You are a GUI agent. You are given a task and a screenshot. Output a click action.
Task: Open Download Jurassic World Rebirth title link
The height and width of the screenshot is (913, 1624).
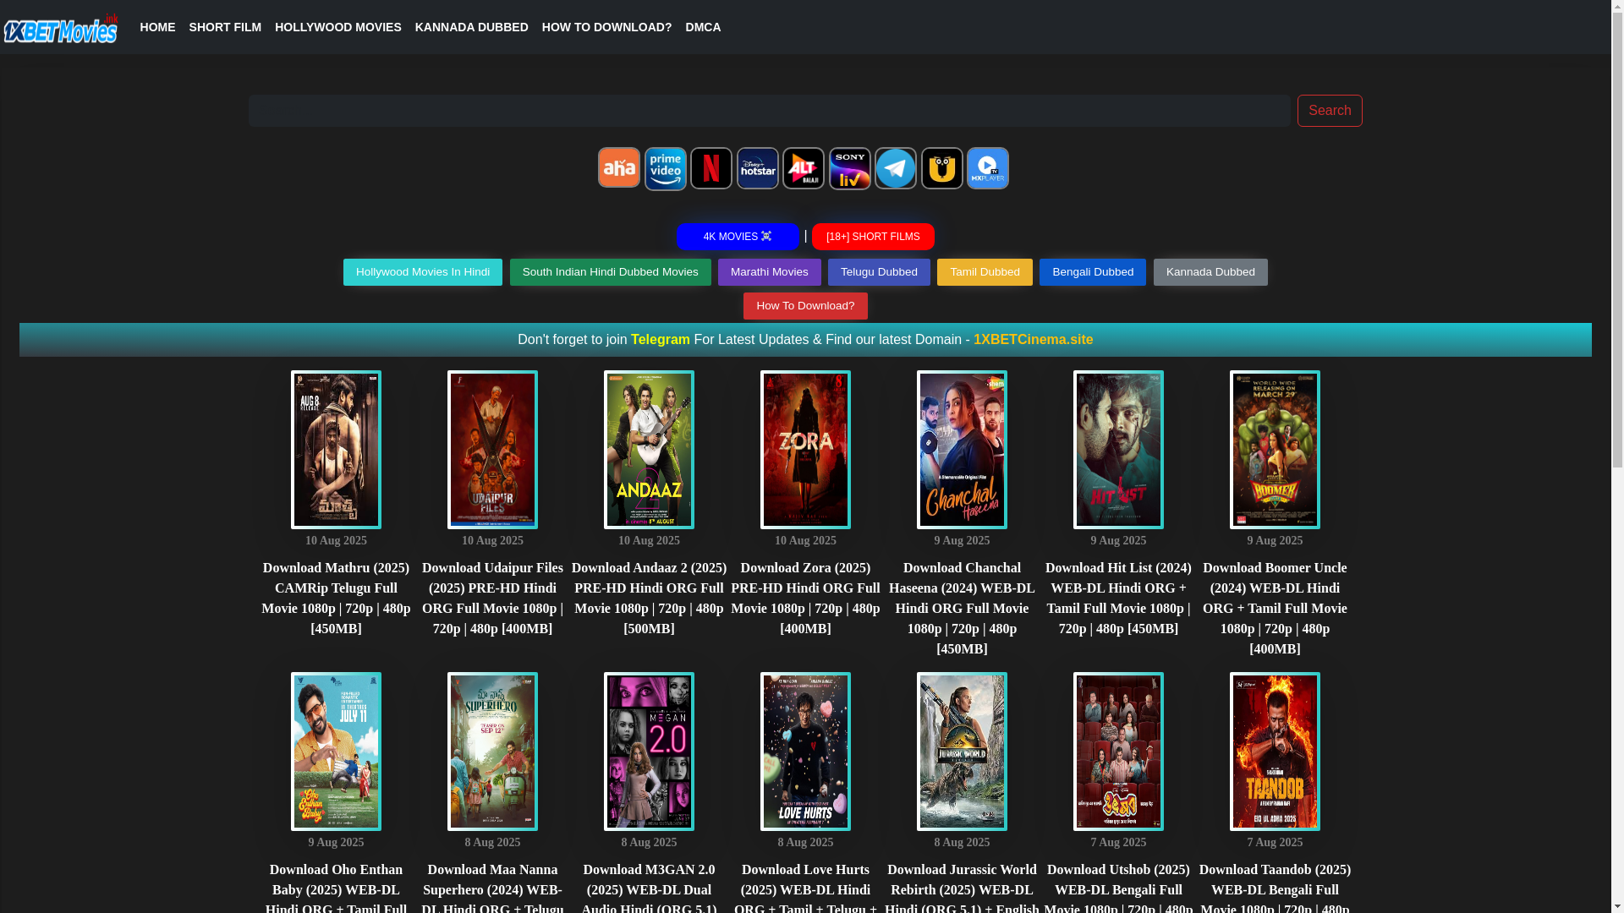(x=962, y=888)
